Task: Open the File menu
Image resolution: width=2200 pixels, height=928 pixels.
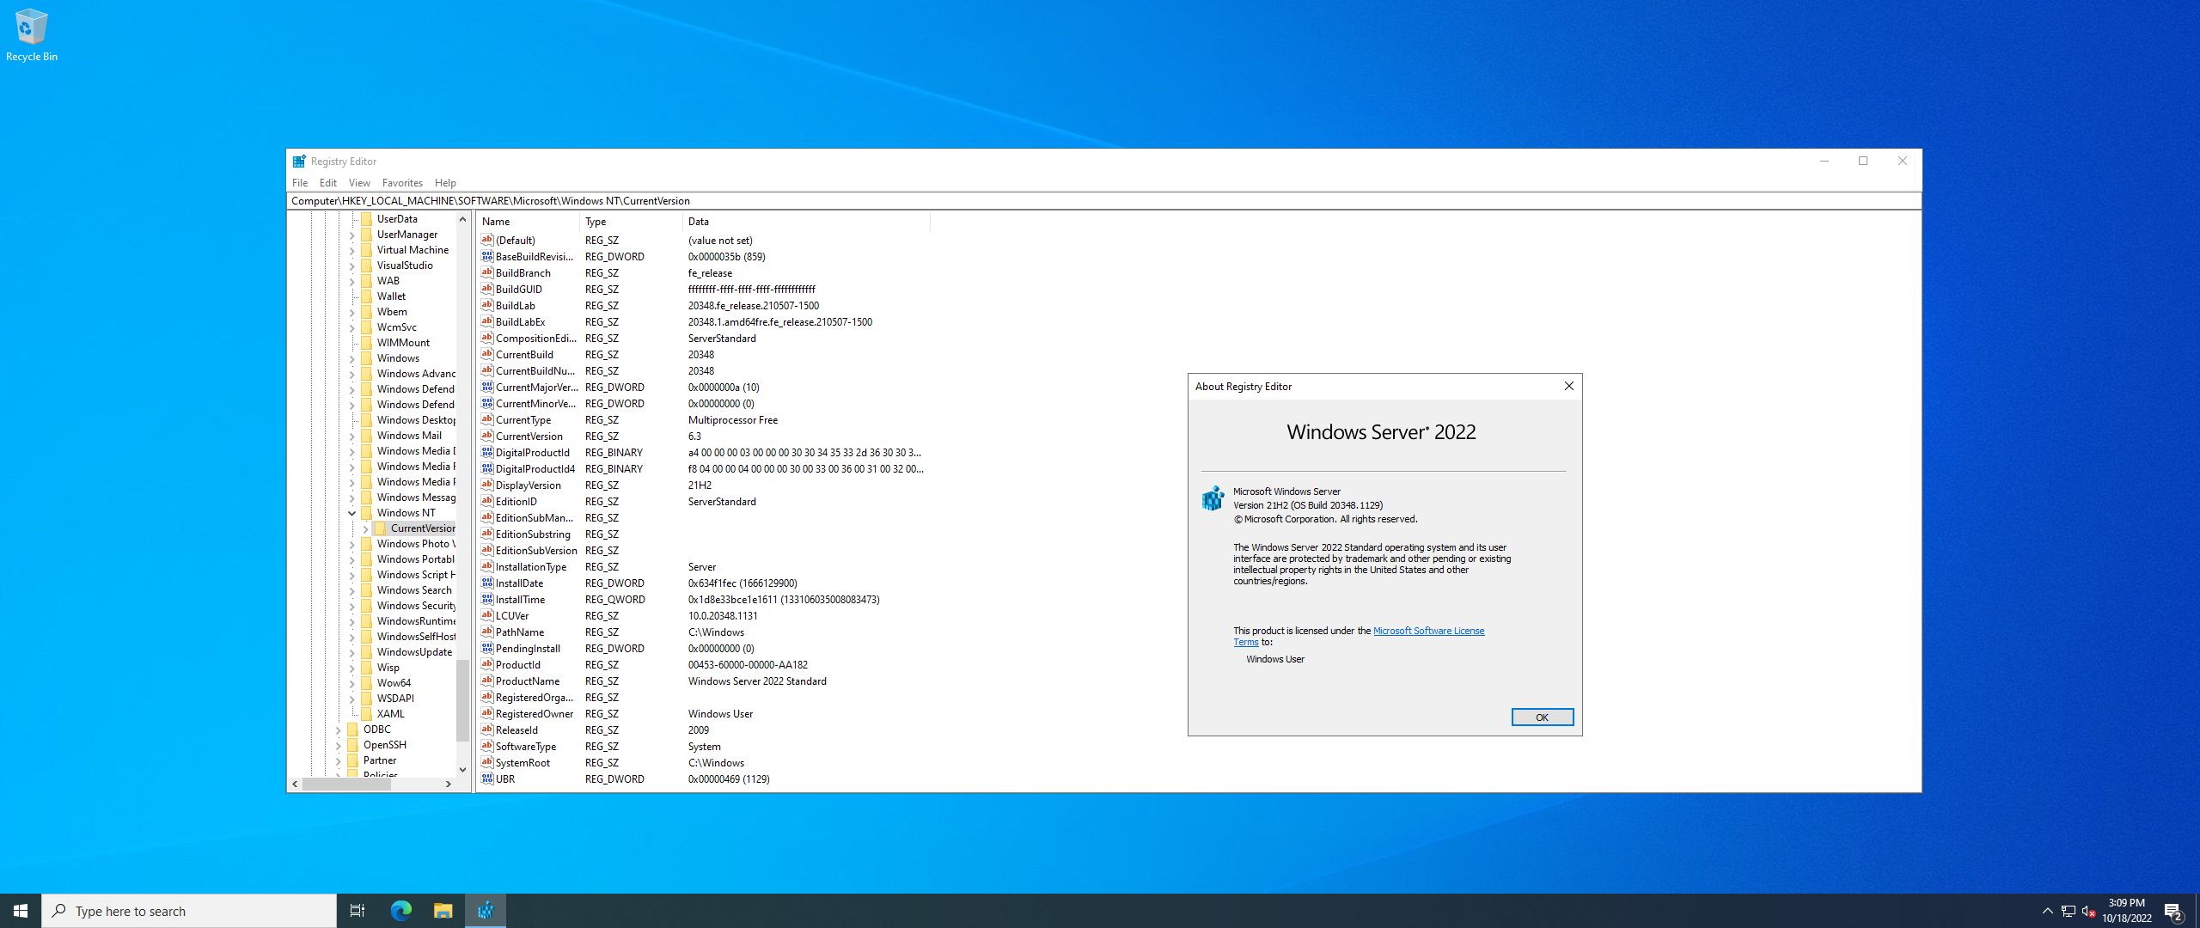Action: pos(300,182)
